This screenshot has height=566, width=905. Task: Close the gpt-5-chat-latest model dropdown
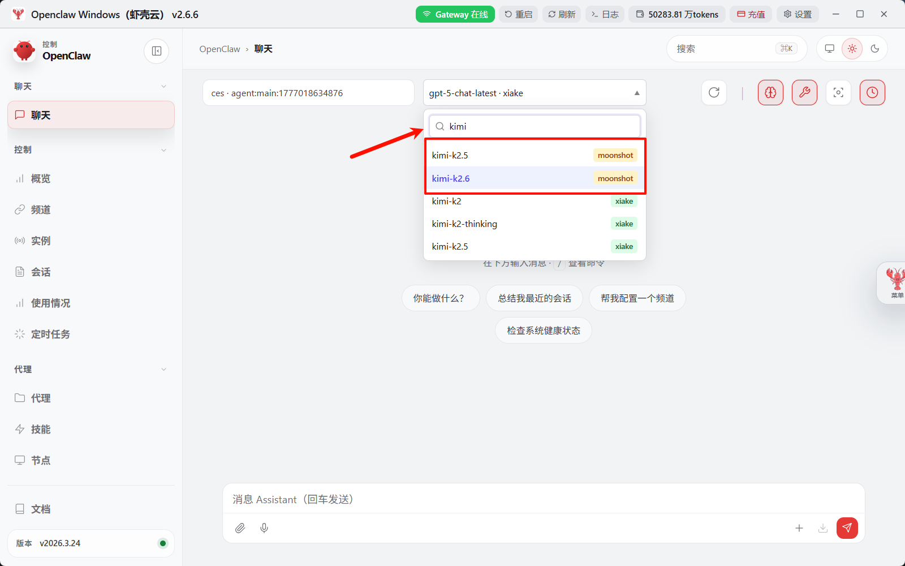click(535, 93)
